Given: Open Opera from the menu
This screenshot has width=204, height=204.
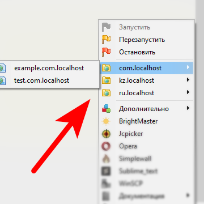Looking at the screenshot, I should coord(146,146).
